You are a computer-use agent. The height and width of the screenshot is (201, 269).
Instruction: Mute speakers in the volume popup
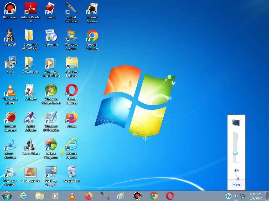pyautogui.click(x=236, y=170)
